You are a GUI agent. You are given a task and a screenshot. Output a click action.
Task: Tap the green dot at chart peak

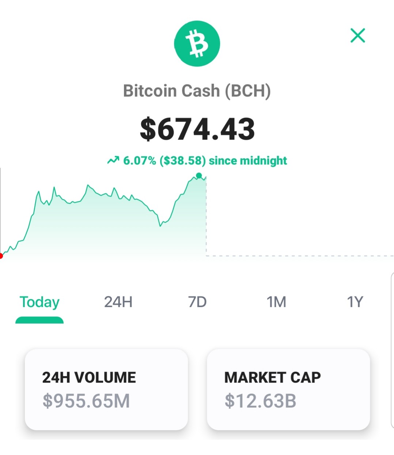199,176
